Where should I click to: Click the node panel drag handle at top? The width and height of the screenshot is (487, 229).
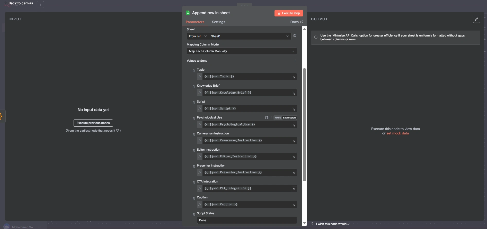(244, 5)
